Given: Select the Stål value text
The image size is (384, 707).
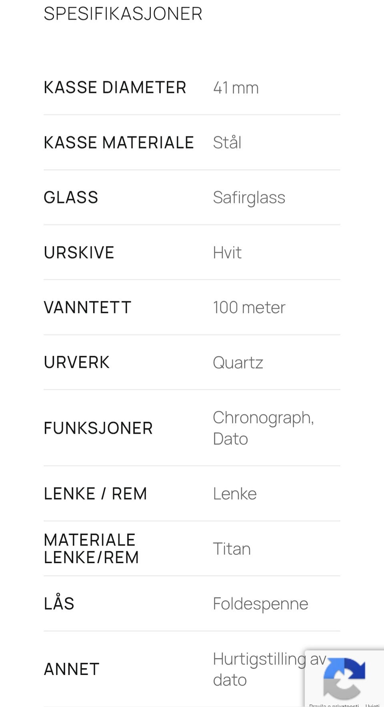Looking at the screenshot, I should 227,142.
